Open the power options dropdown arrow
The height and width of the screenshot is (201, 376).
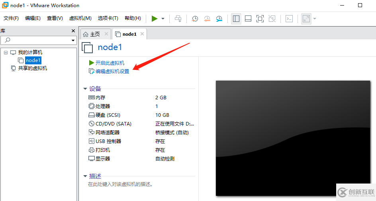pyautogui.click(x=163, y=19)
